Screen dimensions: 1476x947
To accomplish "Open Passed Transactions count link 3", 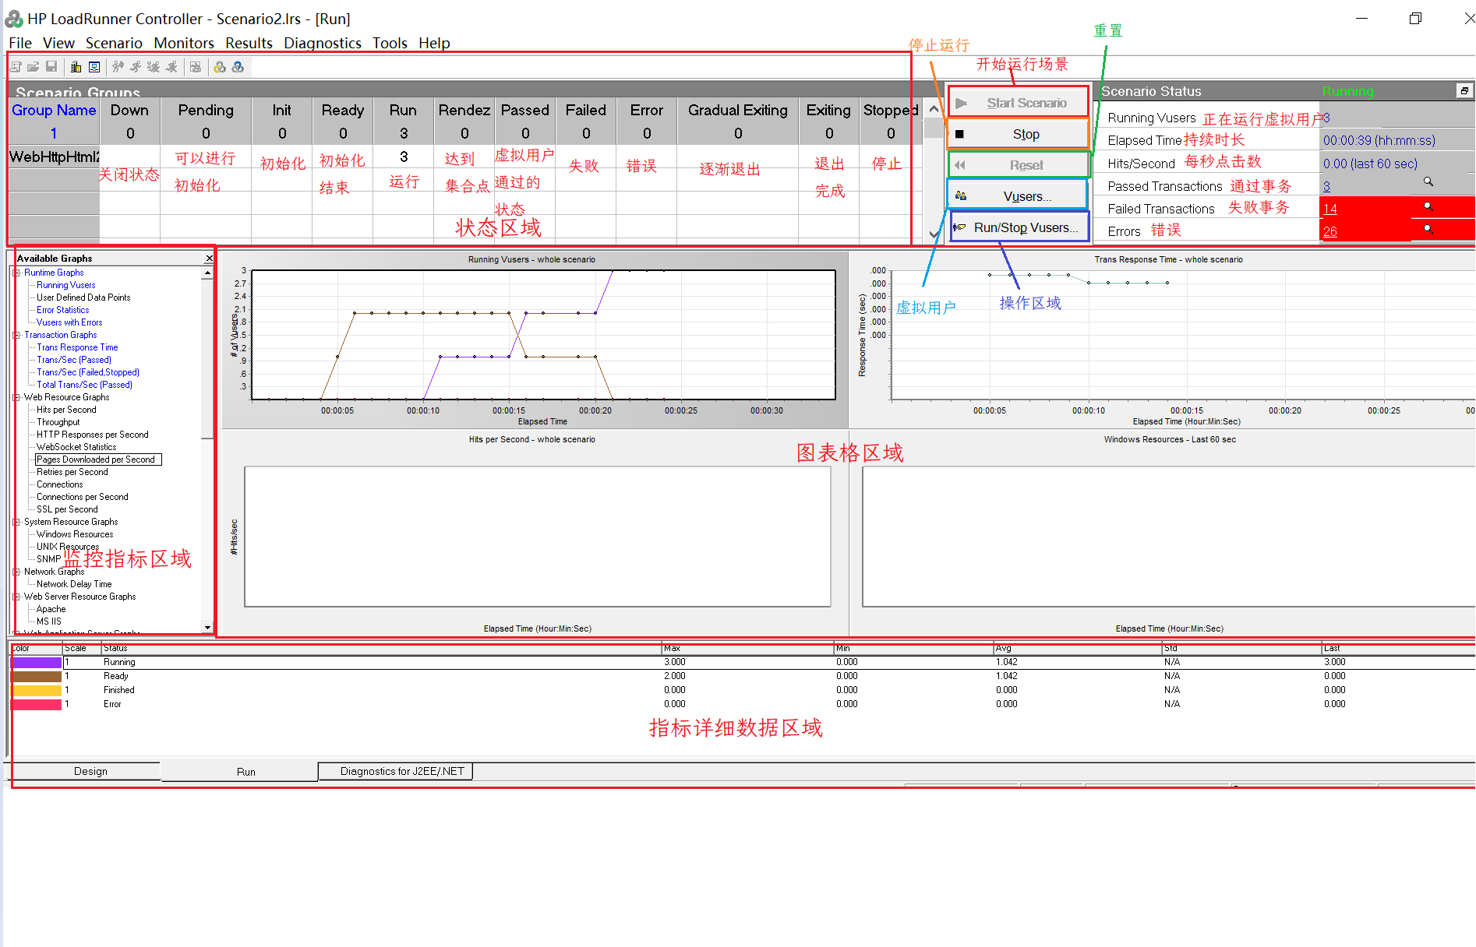I will tap(1326, 186).
